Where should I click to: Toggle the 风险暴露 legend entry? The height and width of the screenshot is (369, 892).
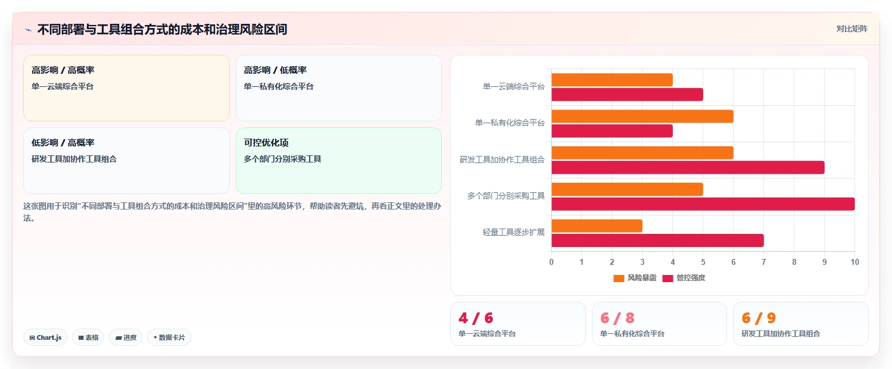click(635, 278)
